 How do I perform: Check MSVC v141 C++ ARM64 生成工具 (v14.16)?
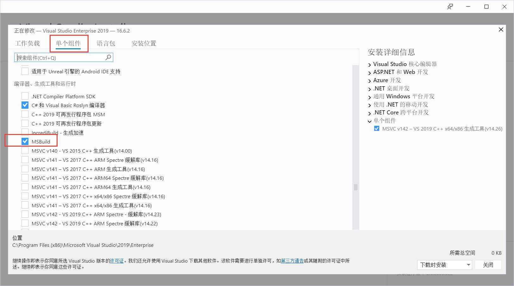pos(25,187)
